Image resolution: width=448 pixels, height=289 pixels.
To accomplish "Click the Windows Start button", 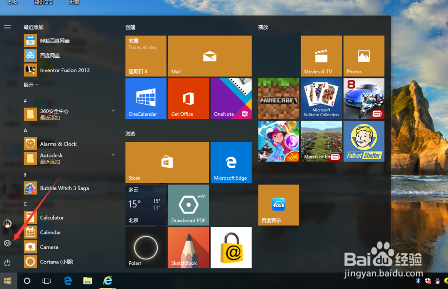I will pyautogui.click(x=8, y=281).
